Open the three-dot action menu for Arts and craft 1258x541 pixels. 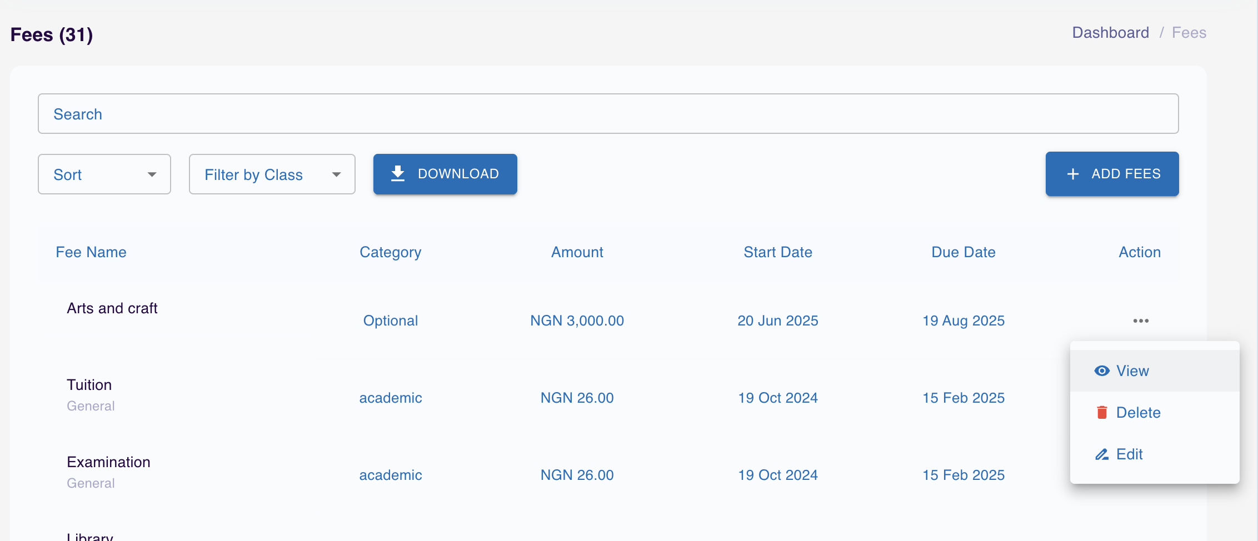1141,321
